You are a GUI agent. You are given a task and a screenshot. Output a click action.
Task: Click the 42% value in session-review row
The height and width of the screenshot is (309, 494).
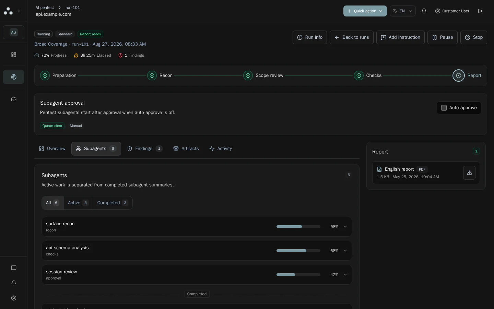pyautogui.click(x=334, y=275)
